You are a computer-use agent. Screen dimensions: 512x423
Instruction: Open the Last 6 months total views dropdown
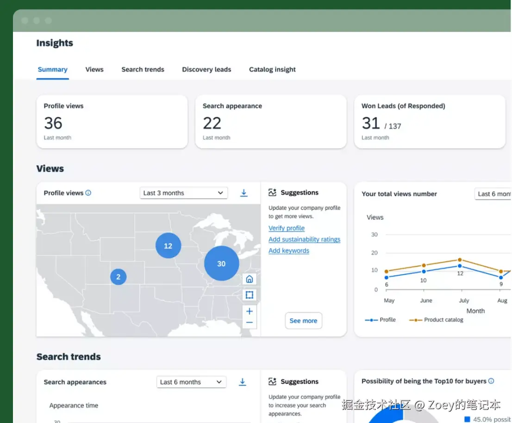click(x=493, y=194)
